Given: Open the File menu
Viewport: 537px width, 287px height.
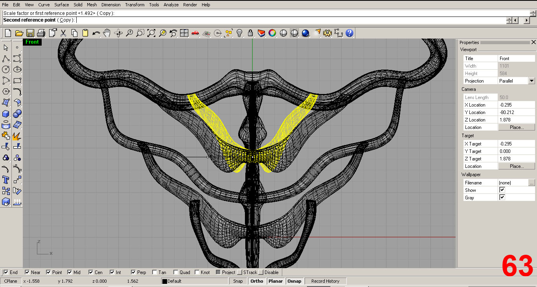Looking at the screenshot, I should tap(5, 5).
